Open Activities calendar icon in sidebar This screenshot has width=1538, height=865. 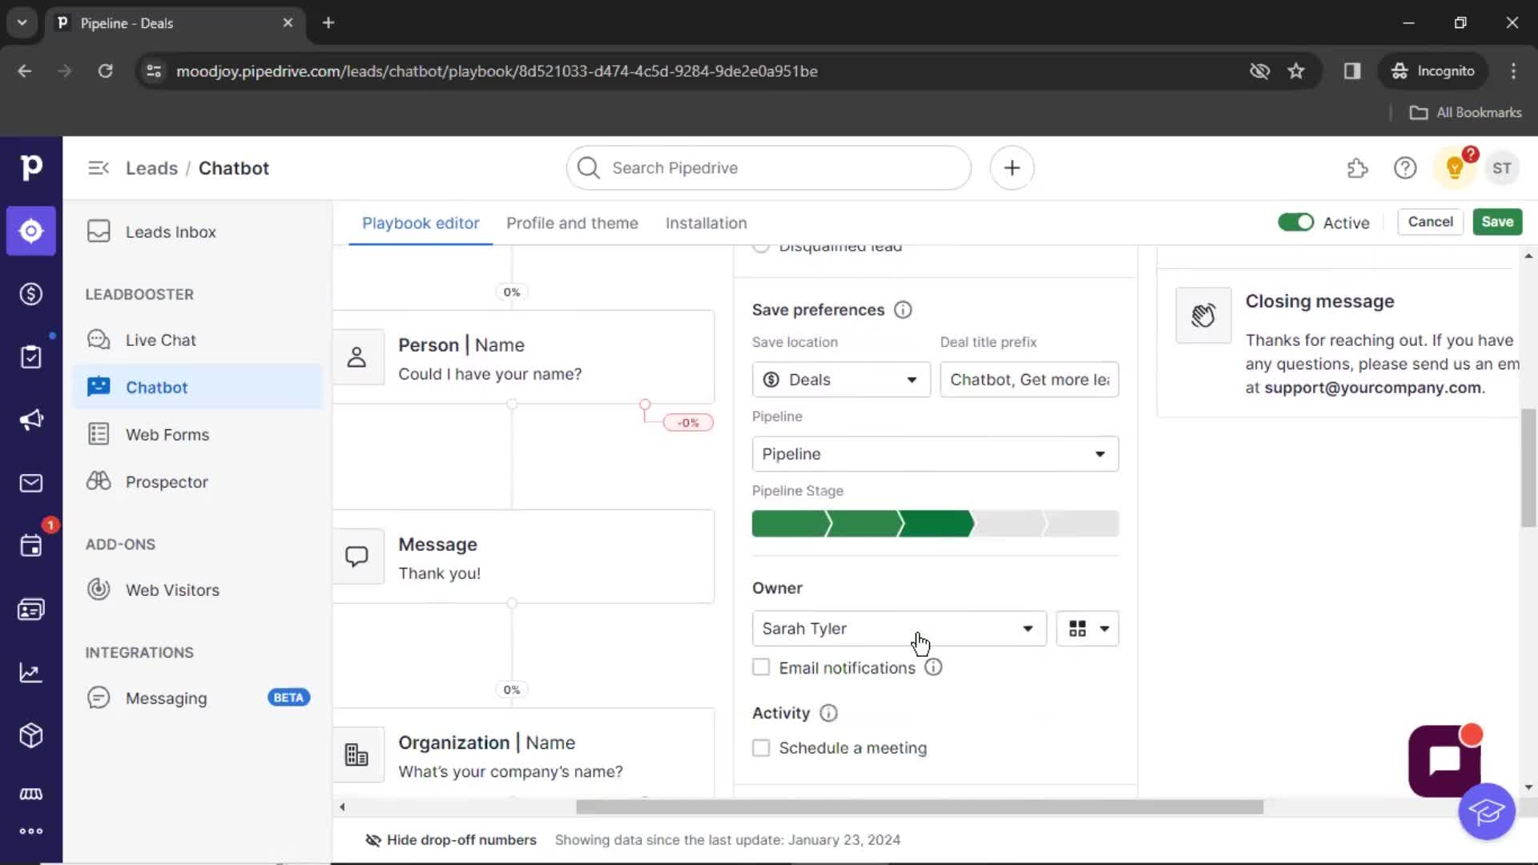tap(30, 546)
